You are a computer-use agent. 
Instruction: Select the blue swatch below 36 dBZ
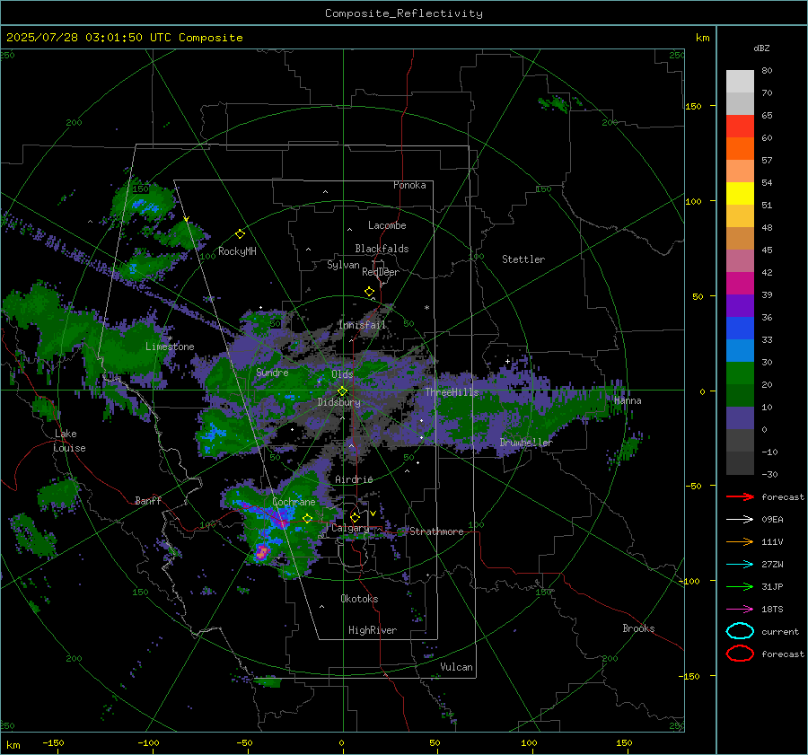click(x=740, y=329)
